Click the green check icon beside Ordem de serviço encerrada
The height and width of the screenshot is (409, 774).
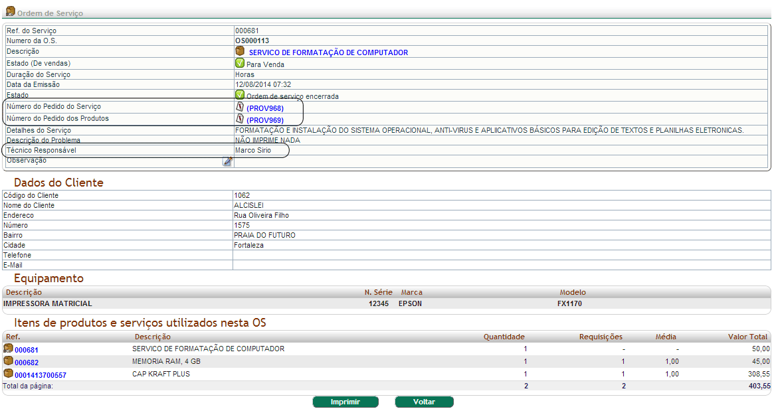(240, 95)
